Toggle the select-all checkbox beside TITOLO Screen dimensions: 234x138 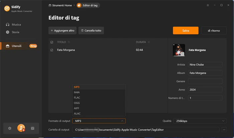[x=52, y=42]
